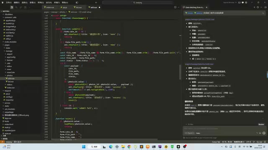Open the settings gear in title bar
Screen dimensions: 268x150
click(246, 2)
